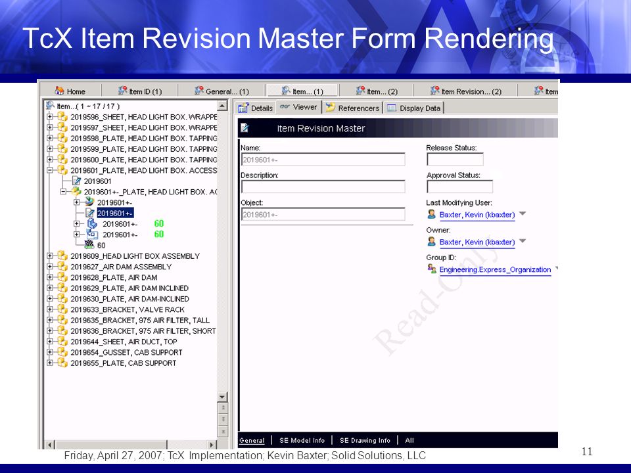Open the Item Revision... (2) tab

465,91
